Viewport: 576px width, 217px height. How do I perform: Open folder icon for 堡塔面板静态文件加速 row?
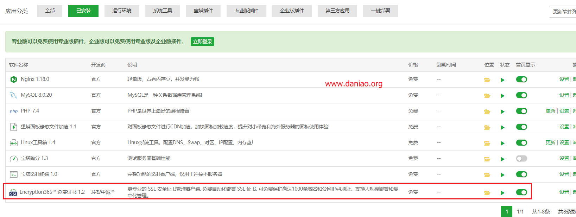pos(487,127)
